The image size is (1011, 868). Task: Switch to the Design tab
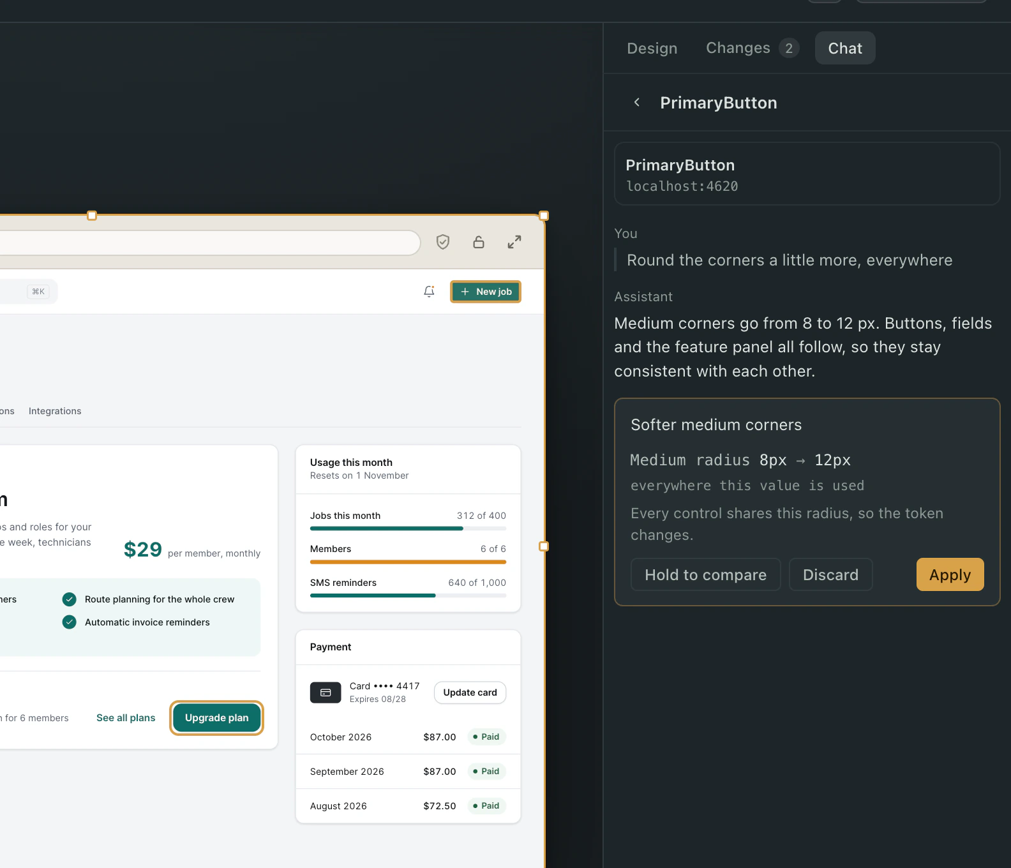click(x=652, y=49)
